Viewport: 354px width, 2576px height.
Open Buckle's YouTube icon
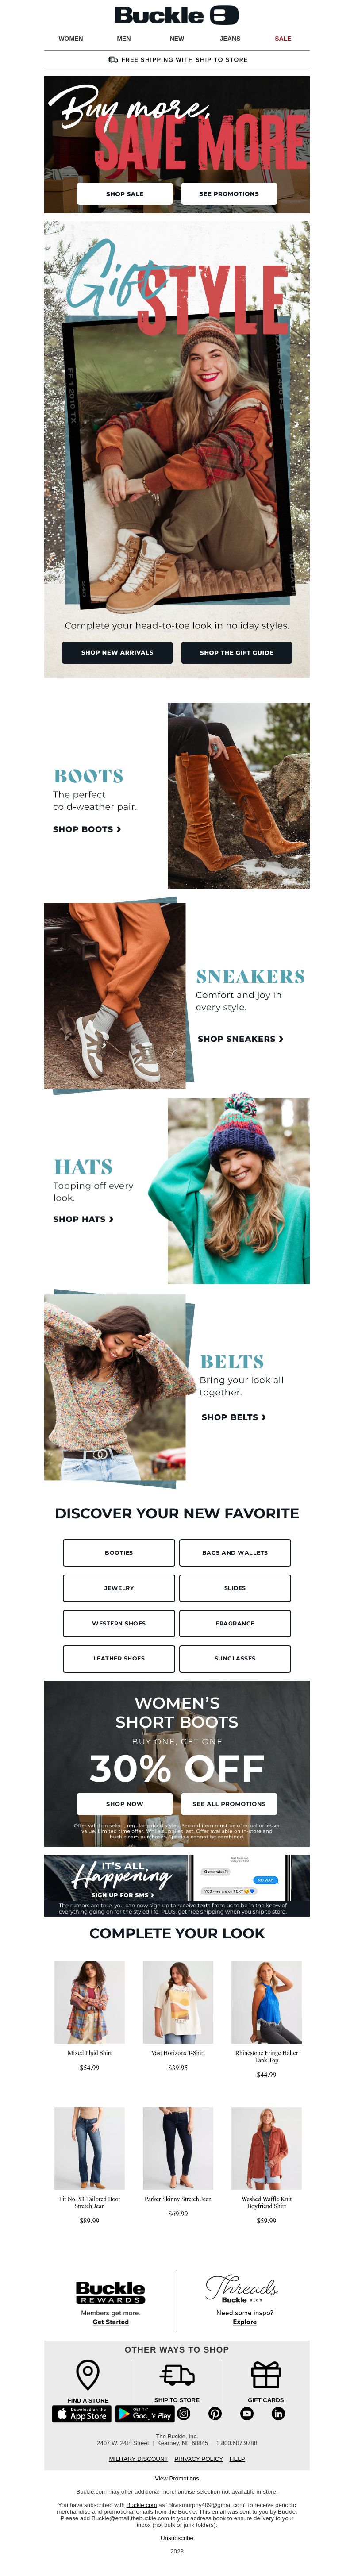[x=246, y=2414]
